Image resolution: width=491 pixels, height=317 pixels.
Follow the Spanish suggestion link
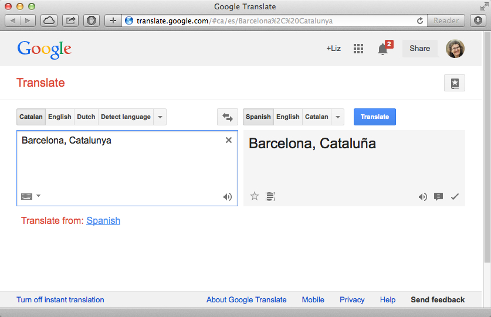point(103,221)
